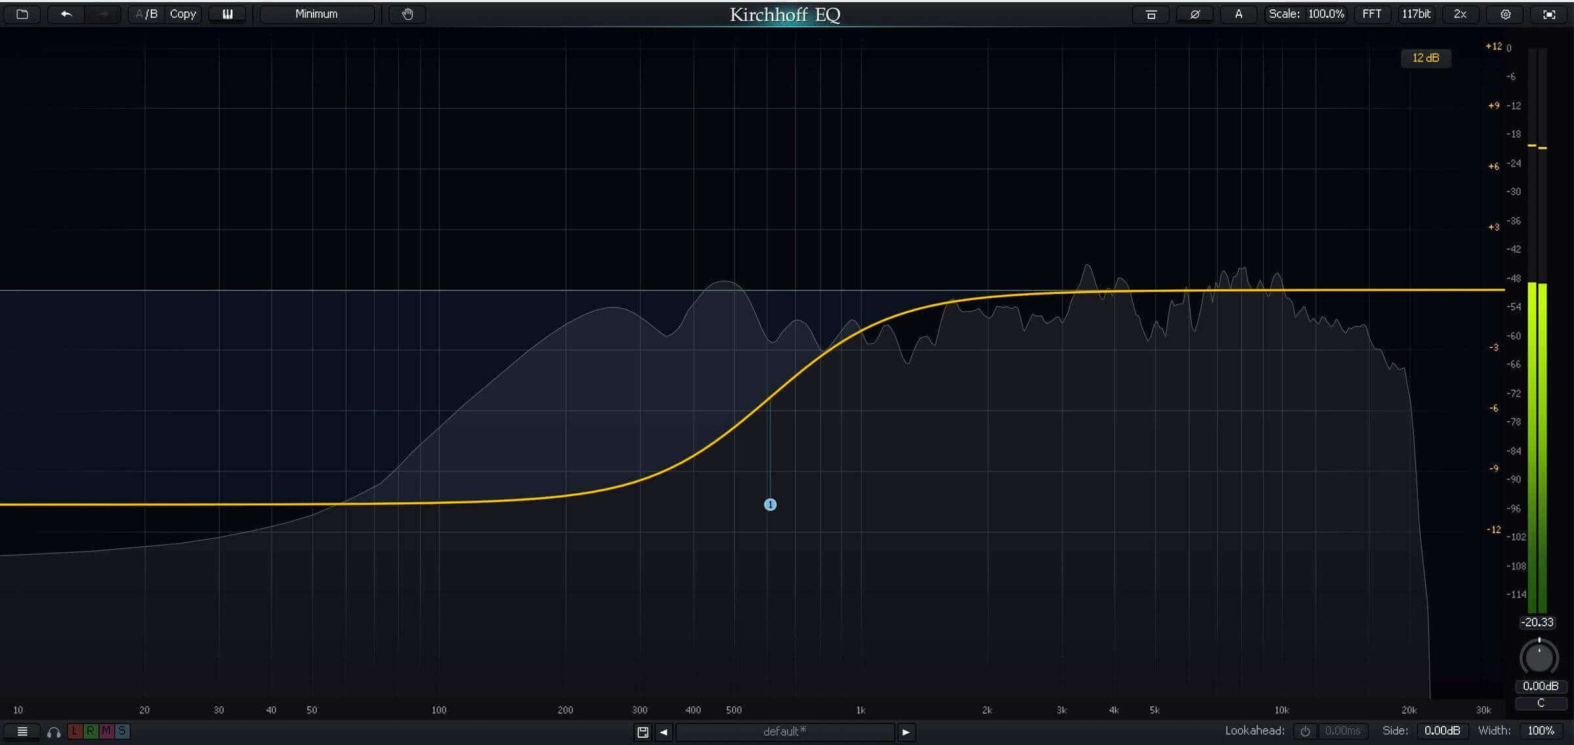Open the settings gear icon
Image resolution: width=1574 pixels, height=745 pixels.
pyautogui.click(x=1505, y=14)
